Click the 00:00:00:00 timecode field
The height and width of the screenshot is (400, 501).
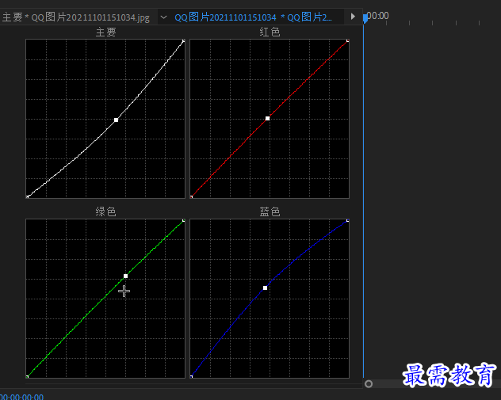click(21, 397)
